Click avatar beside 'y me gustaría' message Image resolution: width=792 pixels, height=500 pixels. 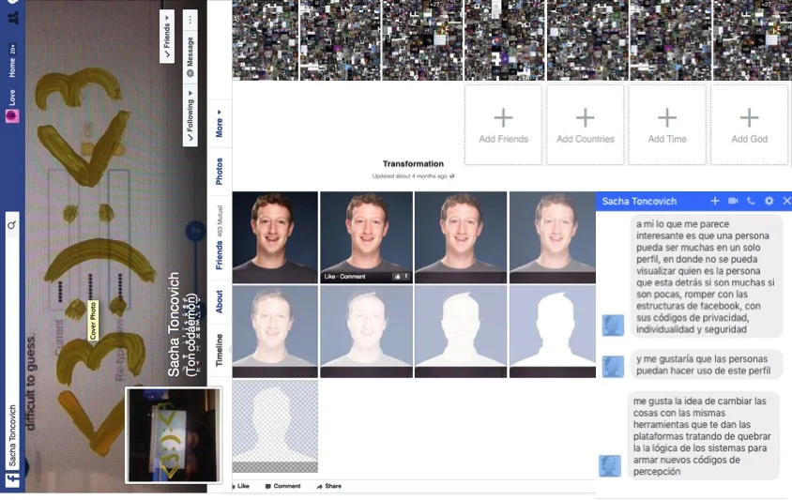(x=613, y=367)
